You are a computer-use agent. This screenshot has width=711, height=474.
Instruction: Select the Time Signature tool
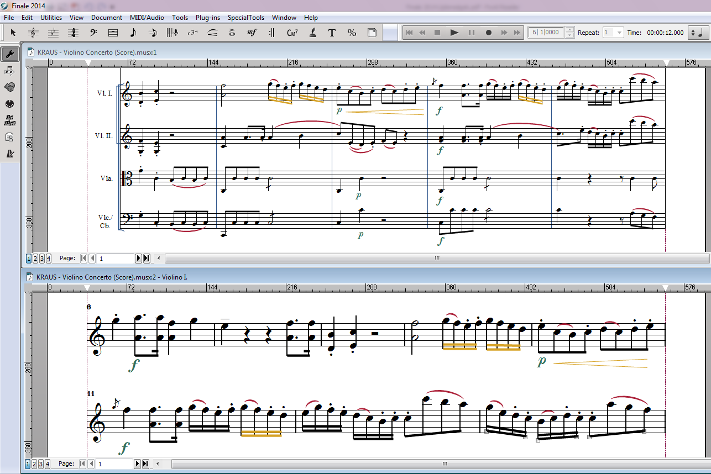coord(73,33)
